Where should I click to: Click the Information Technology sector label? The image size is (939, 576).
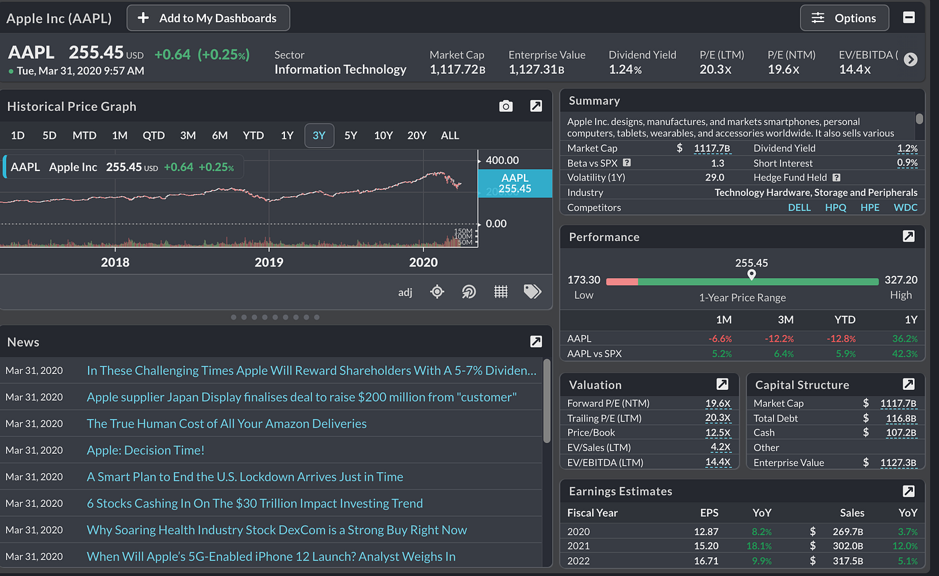coord(341,69)
